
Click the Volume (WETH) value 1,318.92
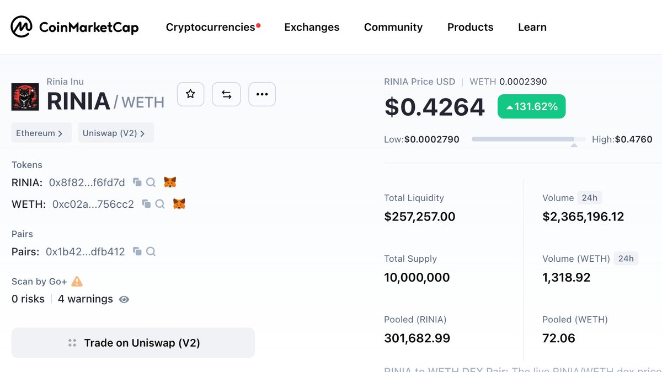point(567,277)
